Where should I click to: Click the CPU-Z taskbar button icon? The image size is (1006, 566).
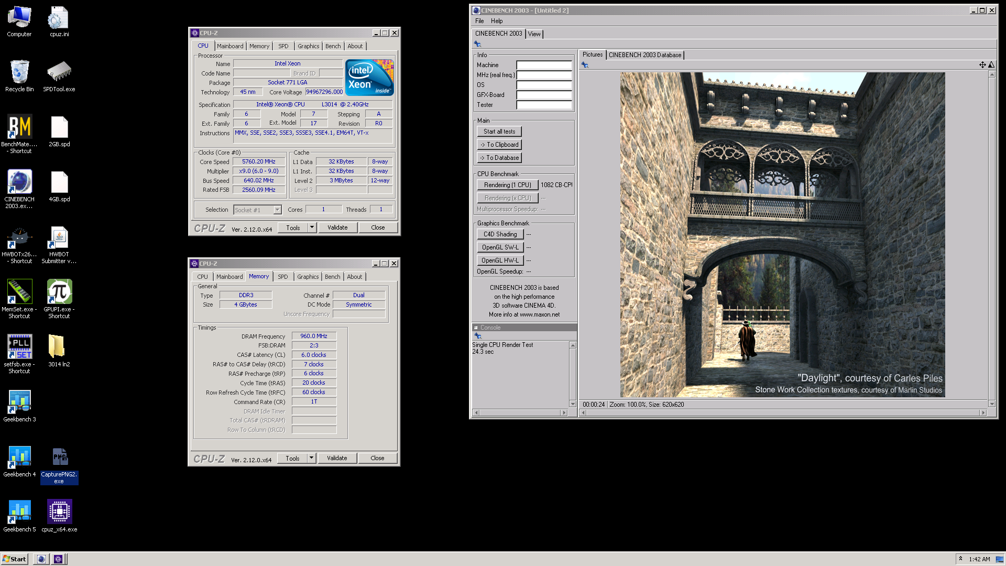[58, 559]
